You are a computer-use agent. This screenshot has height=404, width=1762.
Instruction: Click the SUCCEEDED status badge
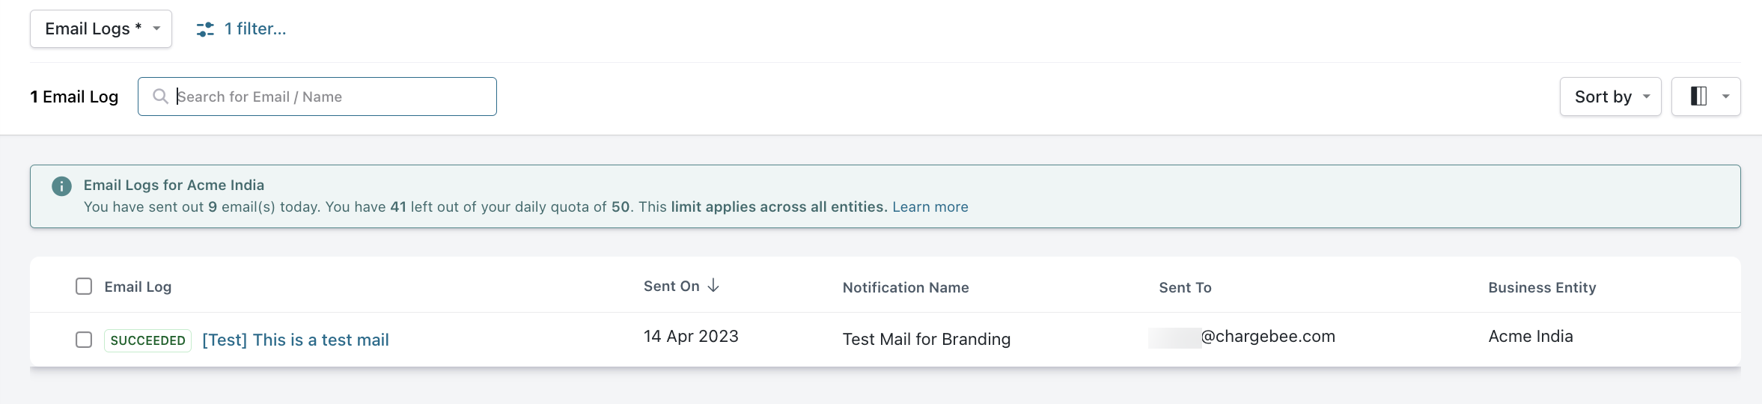147,340
